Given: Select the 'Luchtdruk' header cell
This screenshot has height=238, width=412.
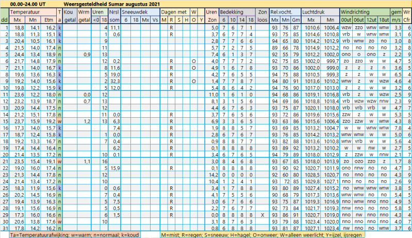Looking at the screenshot, I should tap(314, 11).
